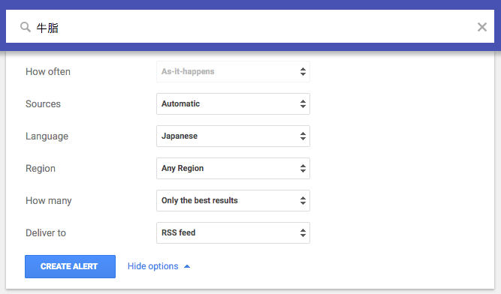Click the arrows on the Any Region selector

(x=303, y=168)
